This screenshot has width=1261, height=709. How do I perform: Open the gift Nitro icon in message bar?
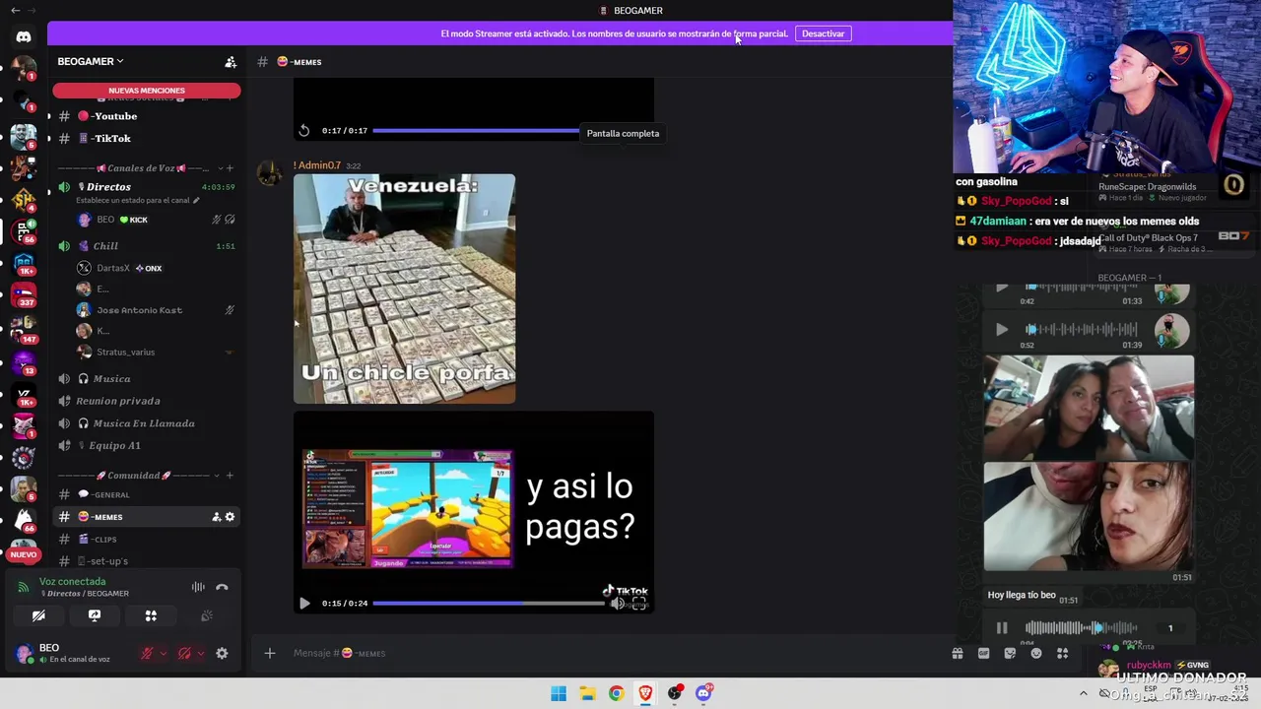958,653
